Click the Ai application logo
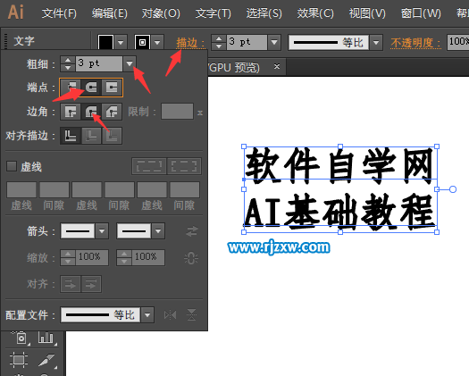The height and width of the screenshot is (376, 469). tap(15, 13)
